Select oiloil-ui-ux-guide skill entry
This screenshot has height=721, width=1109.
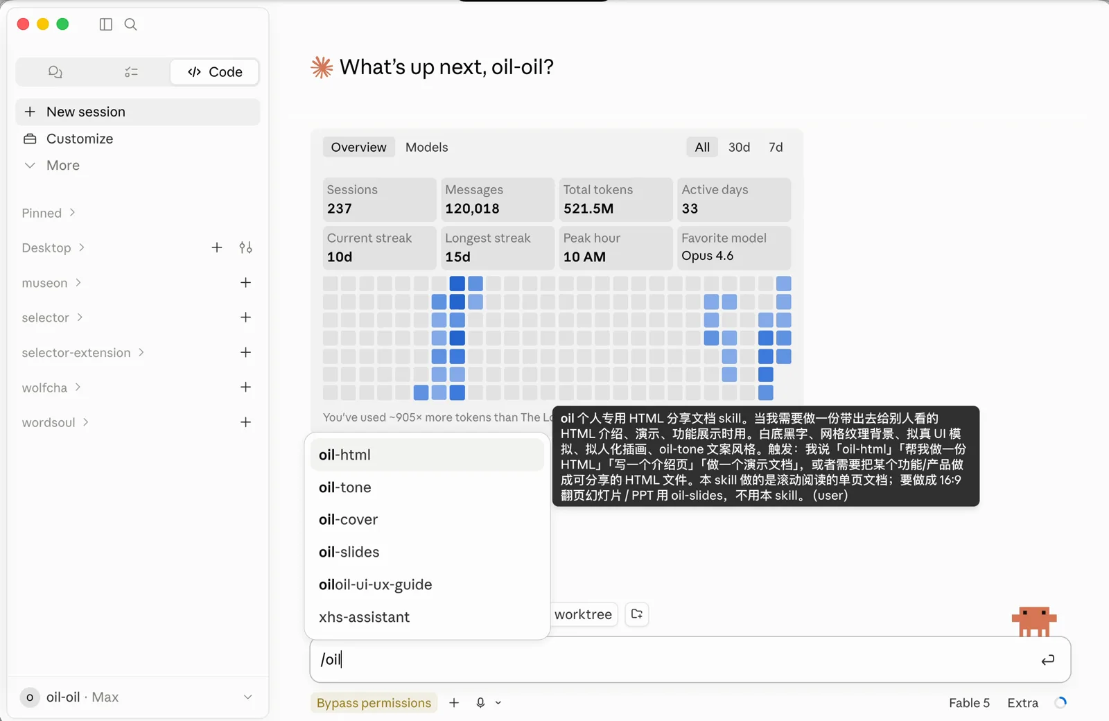[x=427, y=584]
